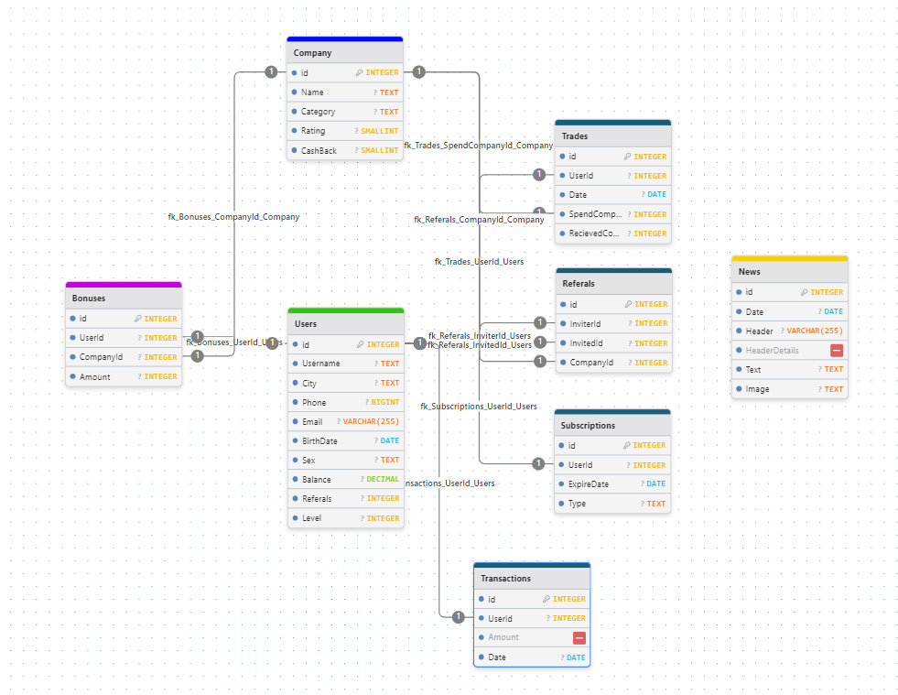Click the yellow color bar atop News table
898x695 pixels.
pos(789,258)
